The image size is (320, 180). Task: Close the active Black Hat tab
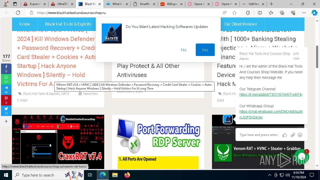(99, 4)
